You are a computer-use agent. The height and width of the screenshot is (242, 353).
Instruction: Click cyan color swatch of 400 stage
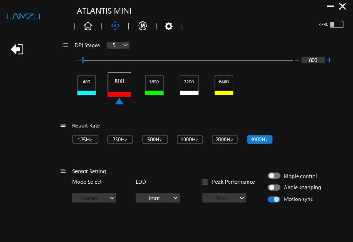coord(86,93)
